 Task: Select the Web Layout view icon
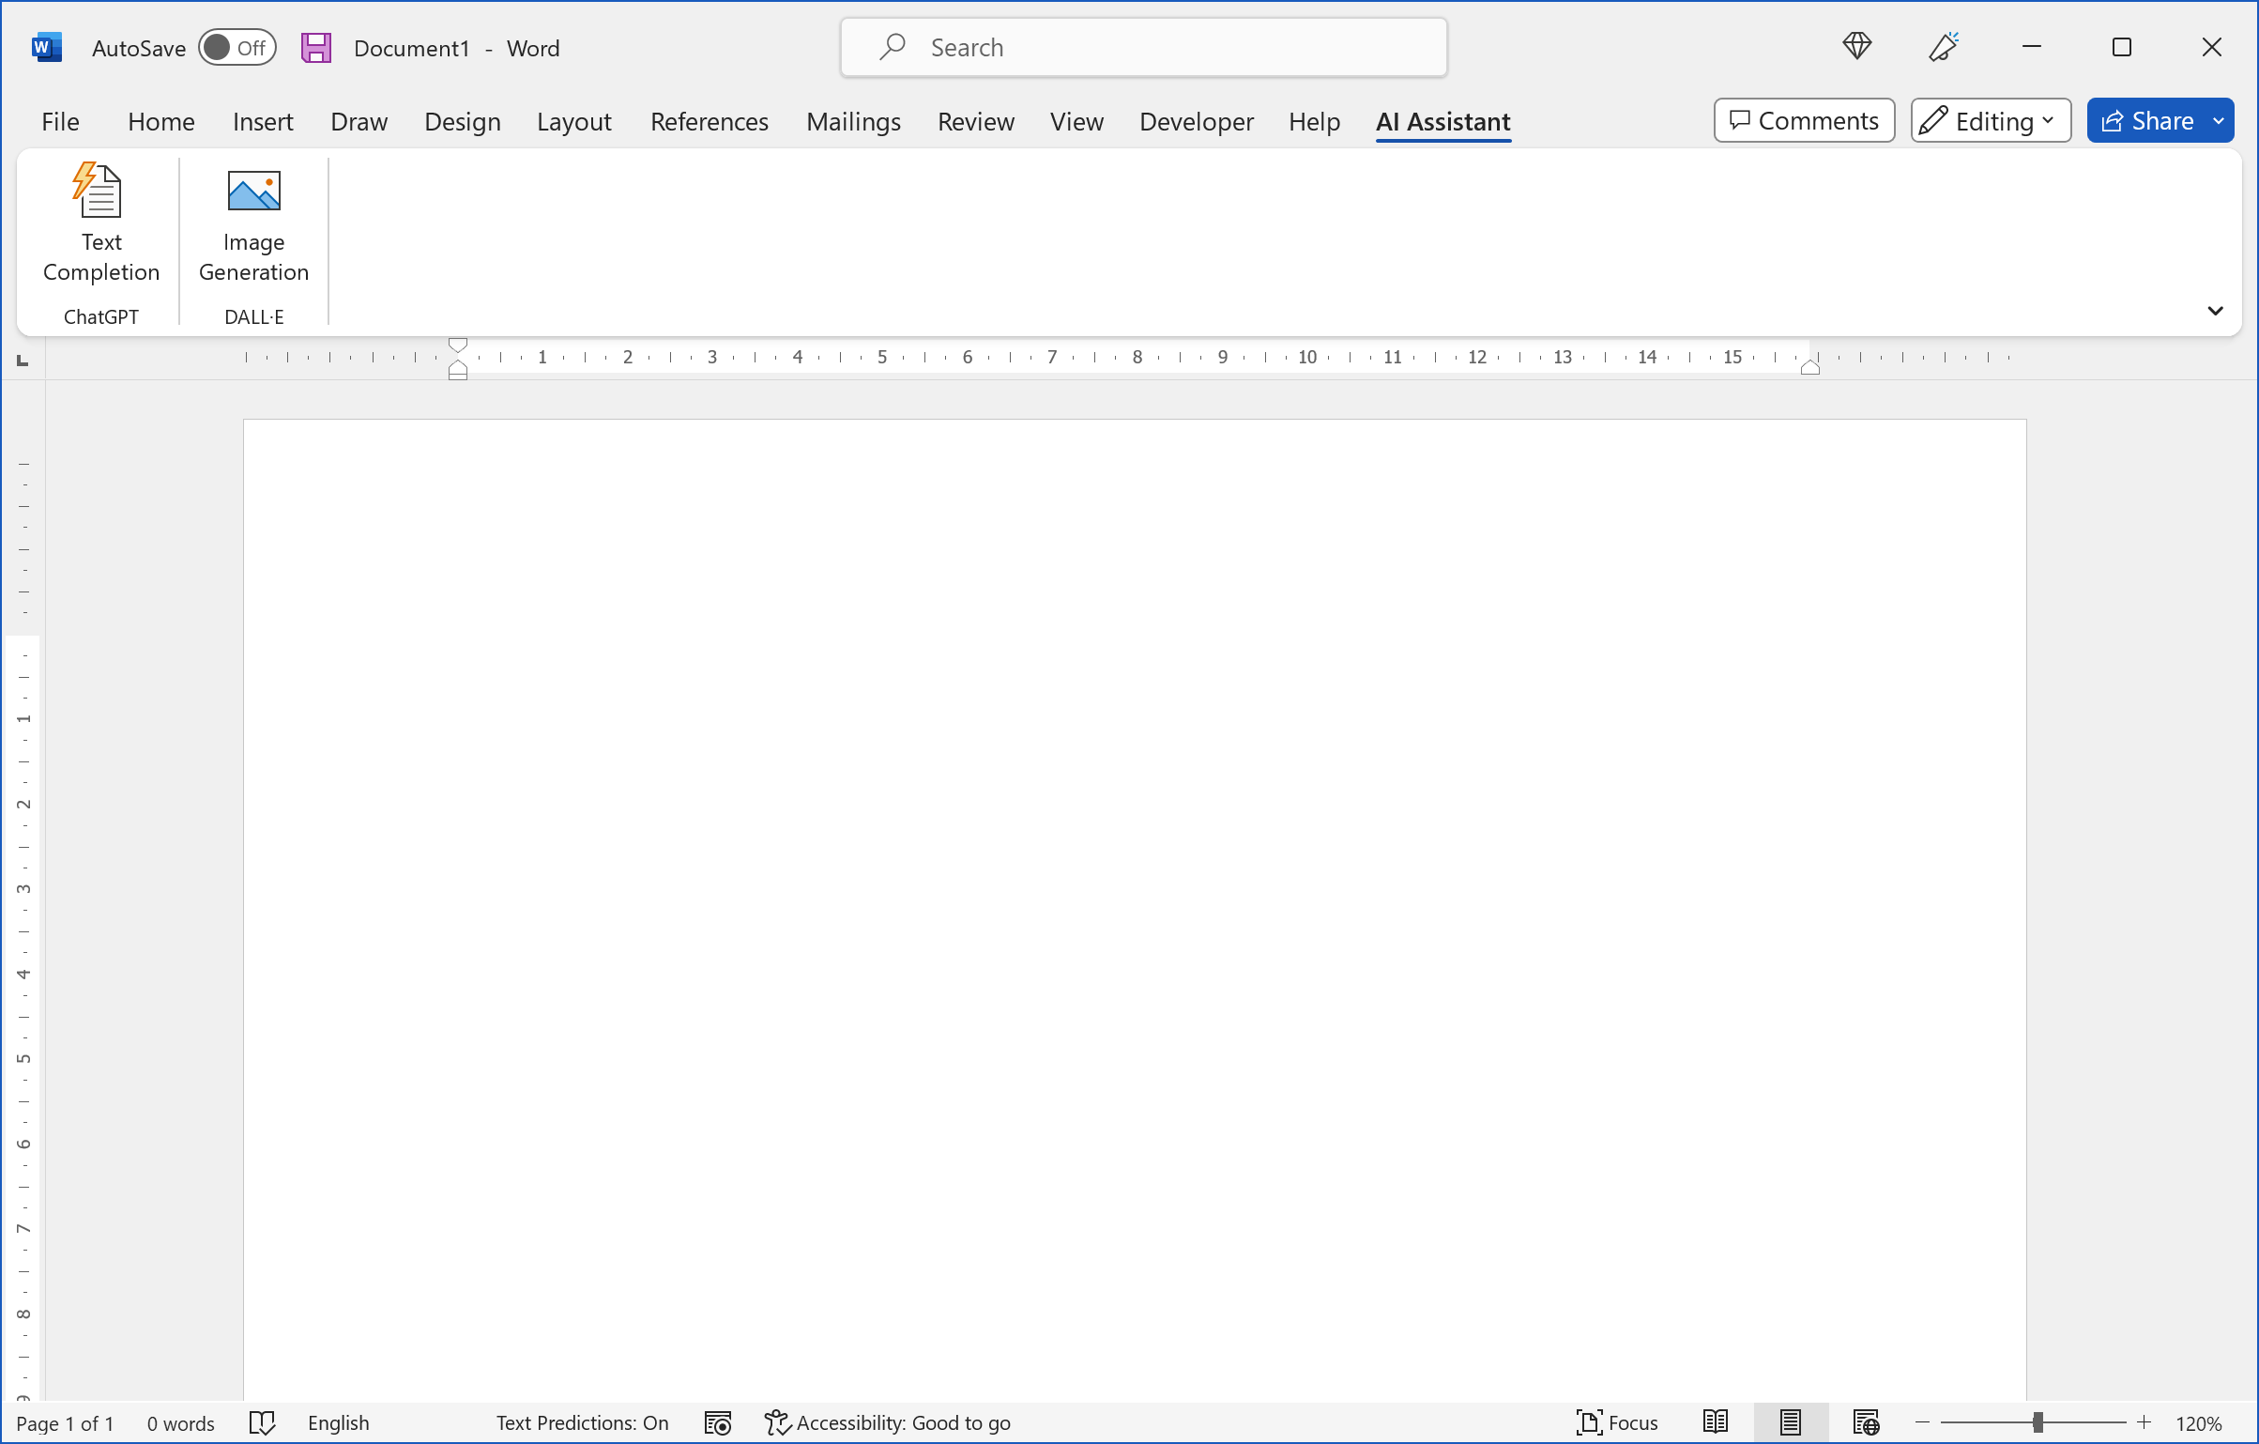[x=1865, y=1422]
